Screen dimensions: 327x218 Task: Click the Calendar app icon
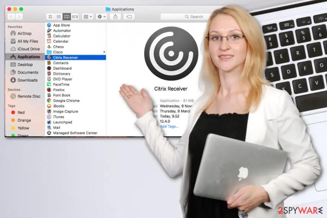coord(49,41)
